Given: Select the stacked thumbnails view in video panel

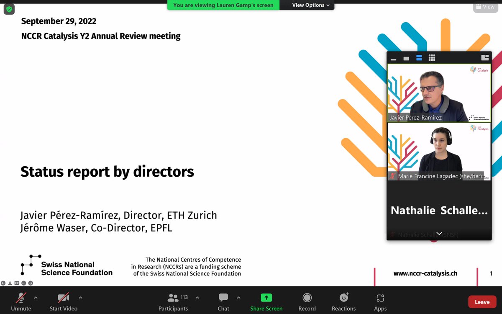Looking at the screenshot, I should (419, 58).
